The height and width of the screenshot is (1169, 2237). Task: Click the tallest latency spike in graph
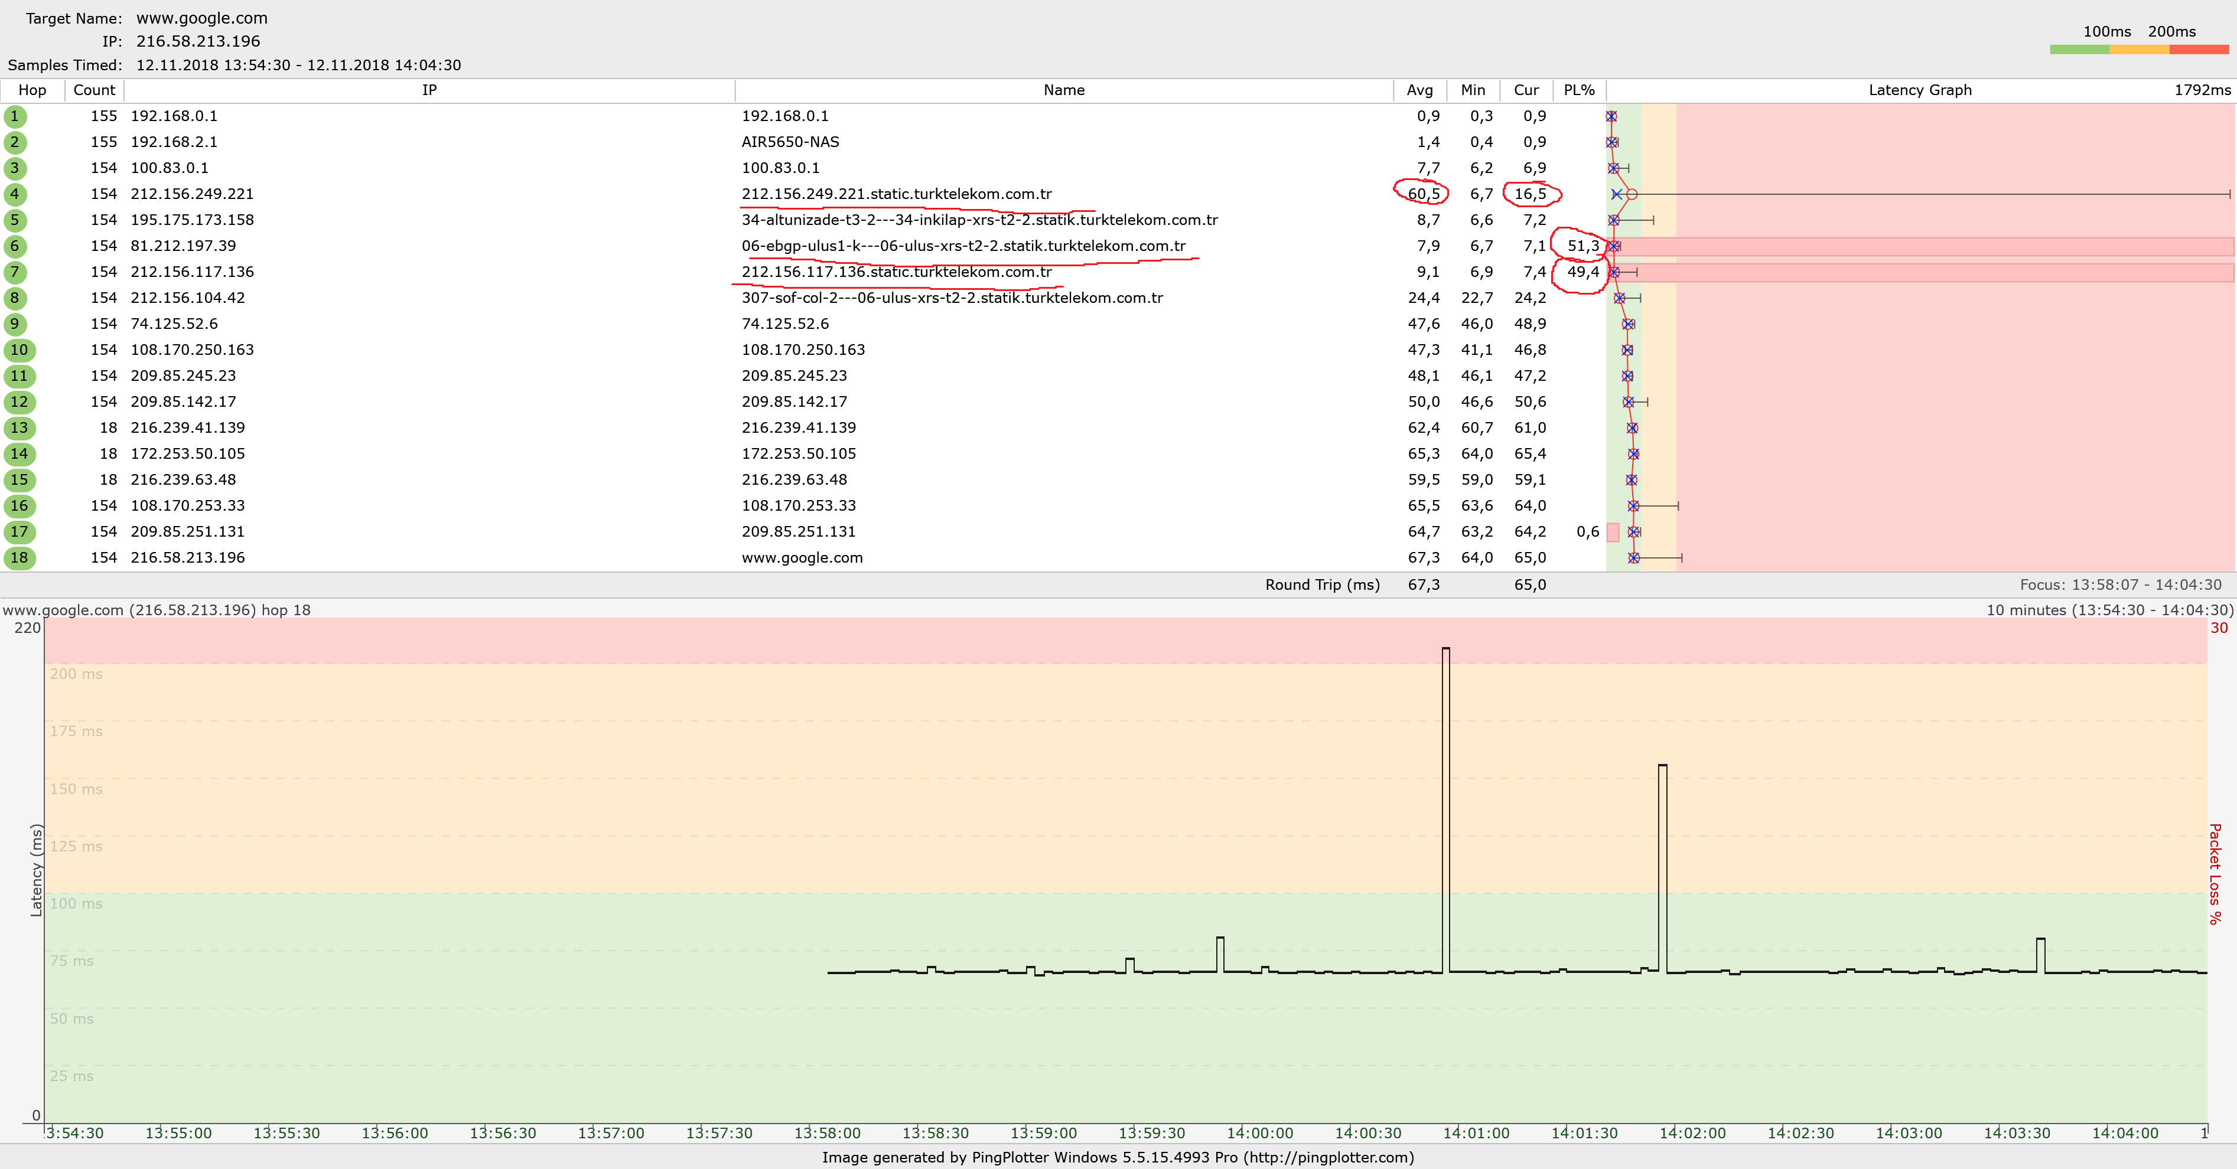point(1446,649)
